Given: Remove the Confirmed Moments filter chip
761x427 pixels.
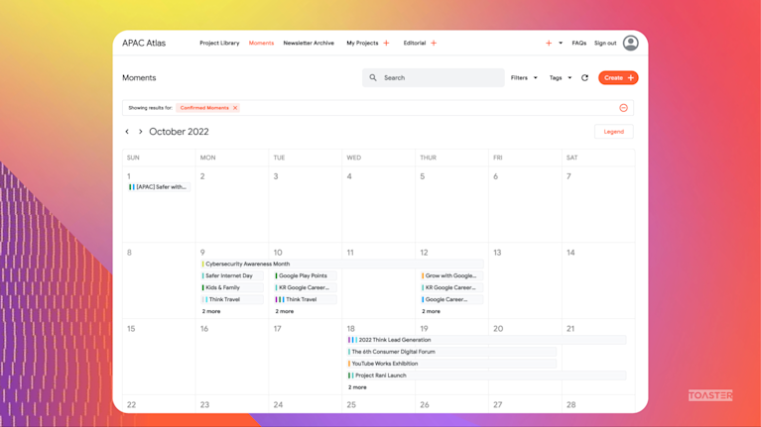Looking at the screenshot, I should point(235,108).
